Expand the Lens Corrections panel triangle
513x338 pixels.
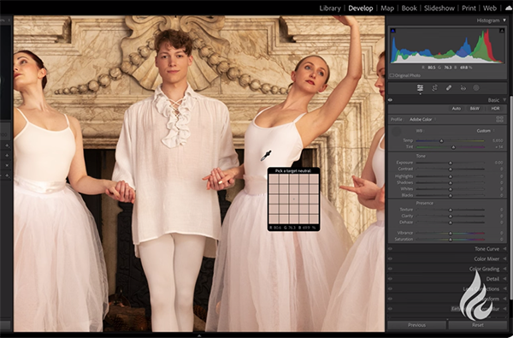[x=504, y=289]
